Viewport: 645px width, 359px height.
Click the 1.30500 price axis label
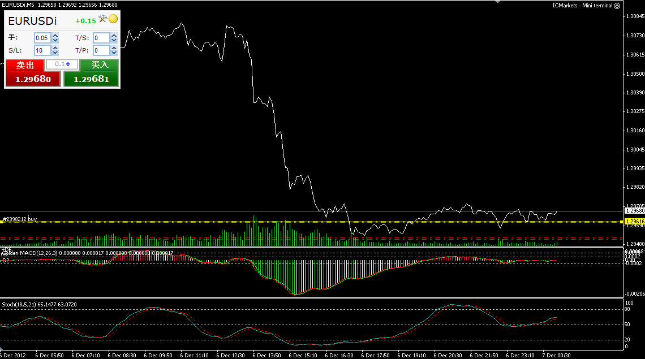[x=635, y=74]
